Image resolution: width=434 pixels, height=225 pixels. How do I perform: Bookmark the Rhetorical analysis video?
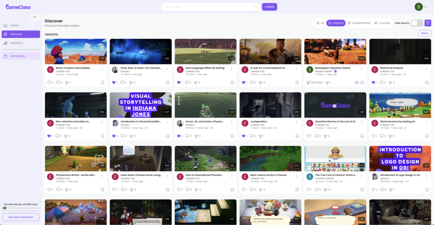pyautogui.click(x=427, y=82)
